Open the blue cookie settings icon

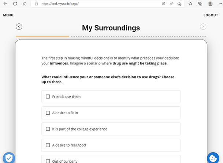coord(212,158)
